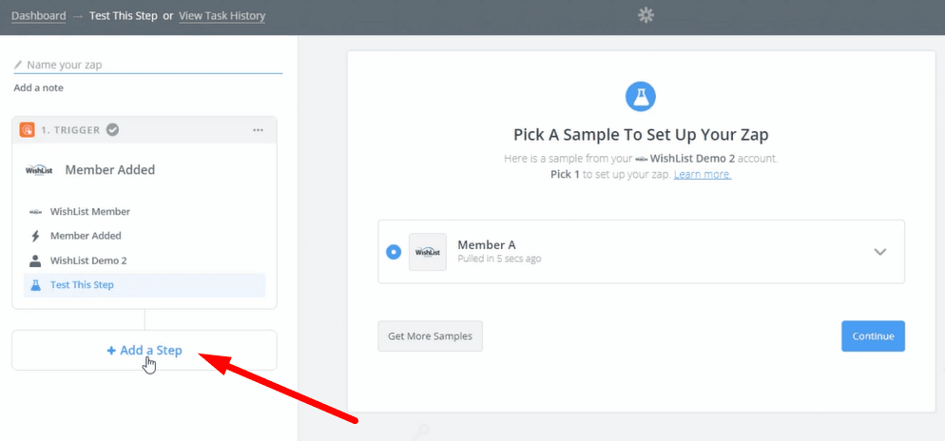Click the lightning bolt trigger event icon

point(35,236)
